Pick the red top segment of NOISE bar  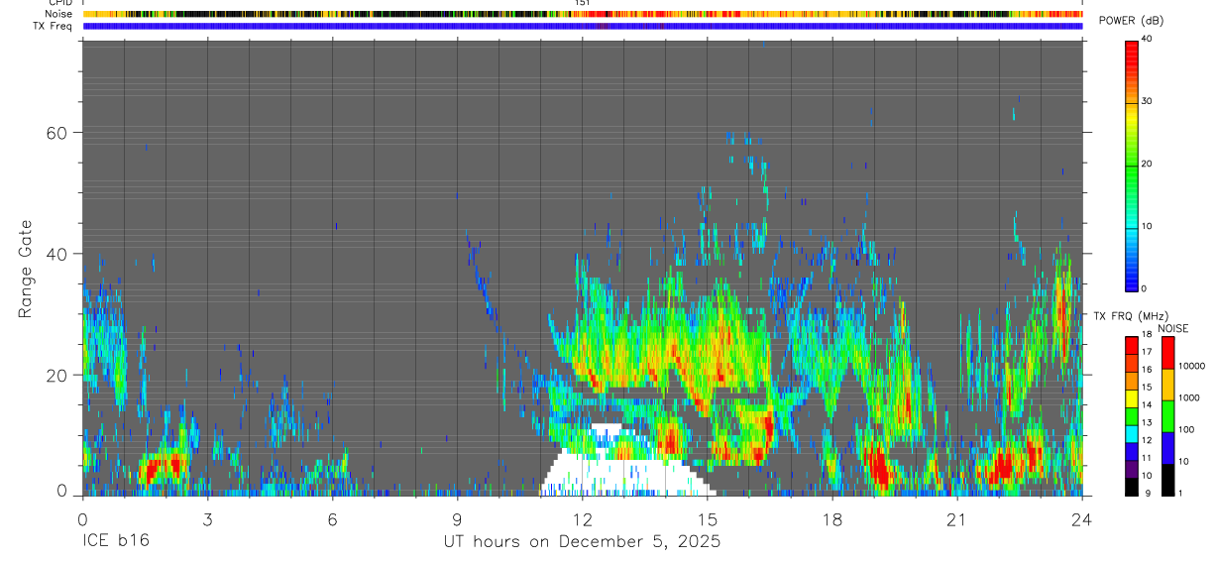point(1167,353)
